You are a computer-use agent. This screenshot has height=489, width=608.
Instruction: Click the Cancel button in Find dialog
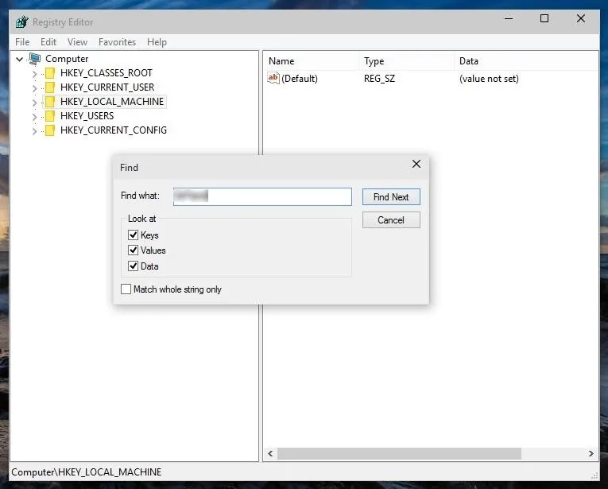pos(391,220)
